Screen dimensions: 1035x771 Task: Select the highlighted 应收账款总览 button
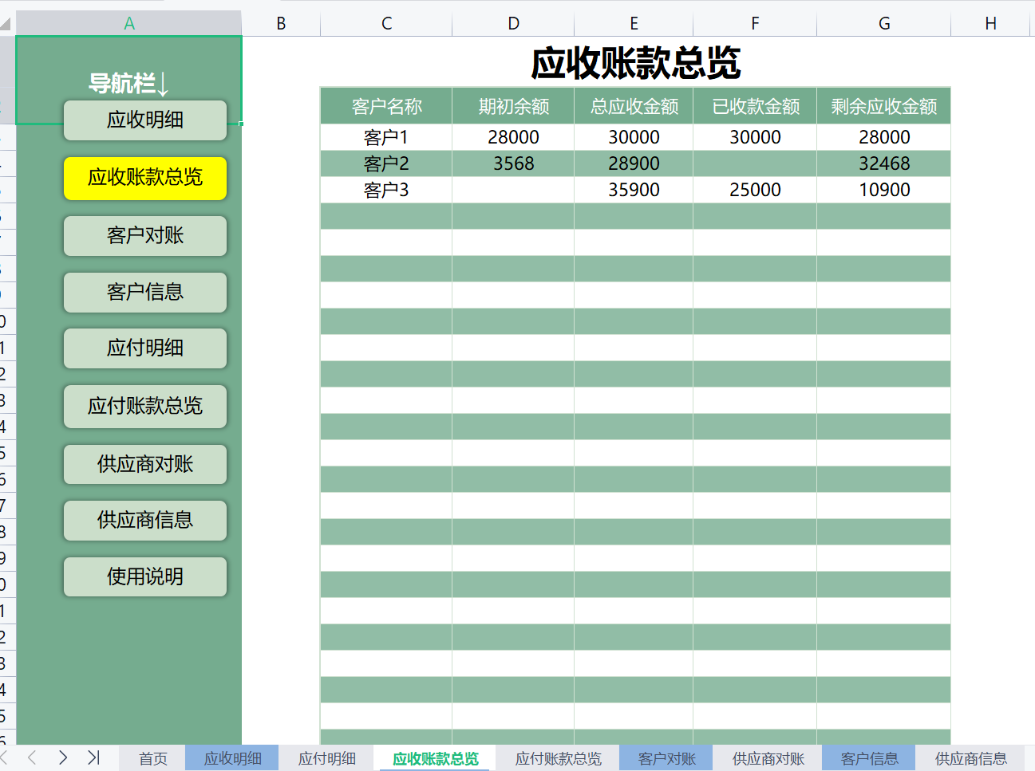(144, 178)
